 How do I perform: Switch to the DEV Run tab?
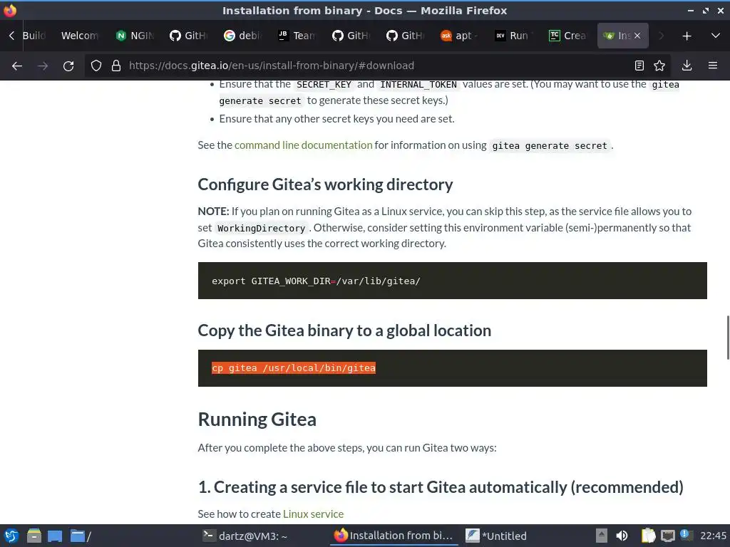tap(514, 36)
